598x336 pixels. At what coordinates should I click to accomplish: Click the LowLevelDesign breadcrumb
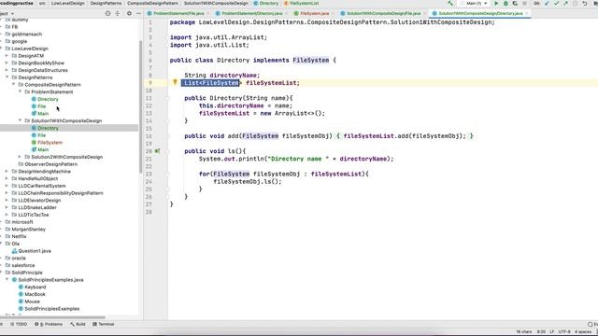tap(68, 3)
